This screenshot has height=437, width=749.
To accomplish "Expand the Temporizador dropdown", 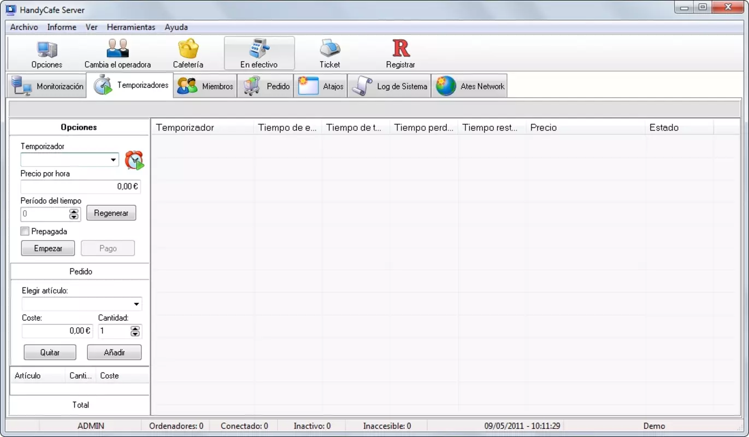I will pyautogui.click(x=114, y=160).
